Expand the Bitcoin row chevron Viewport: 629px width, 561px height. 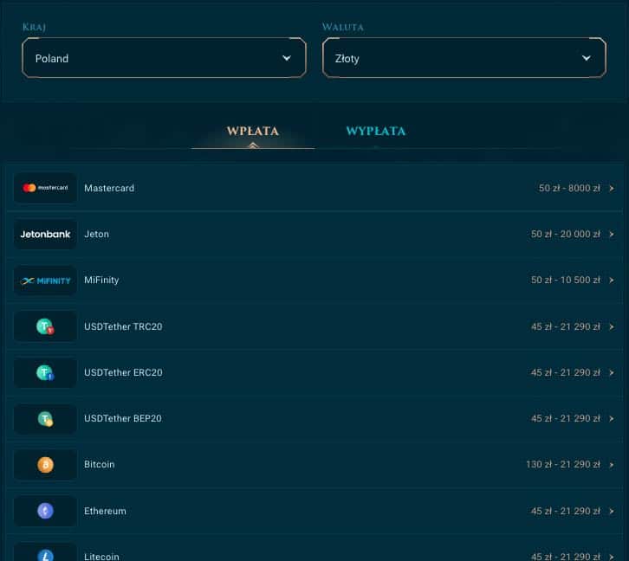click(612, 465)
